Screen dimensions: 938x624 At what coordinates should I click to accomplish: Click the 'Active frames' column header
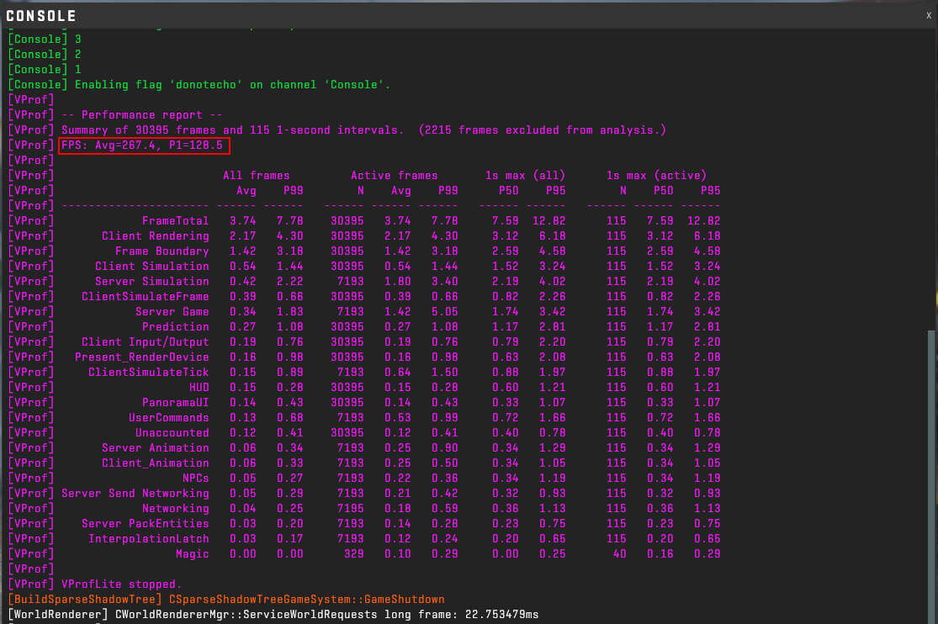394,176
